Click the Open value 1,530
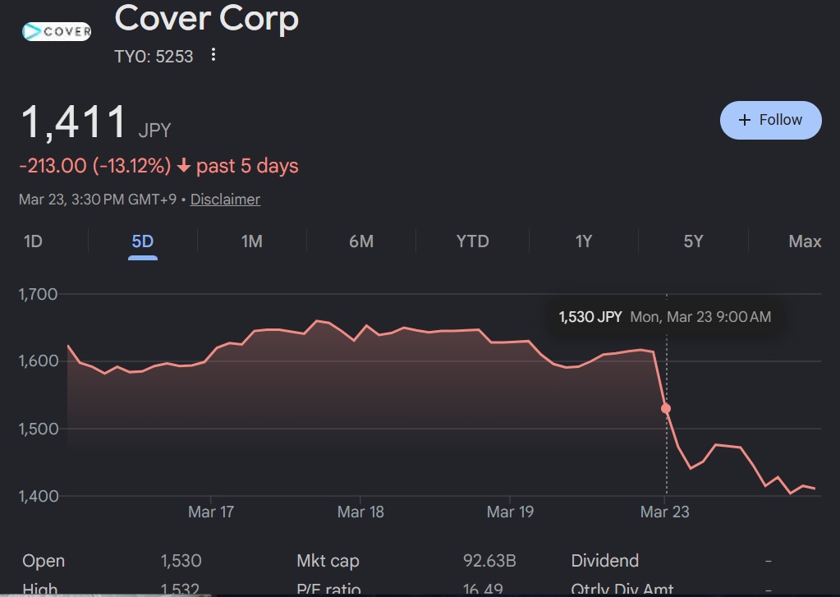Screen dimensions: 840x597 tap(181, 561)
